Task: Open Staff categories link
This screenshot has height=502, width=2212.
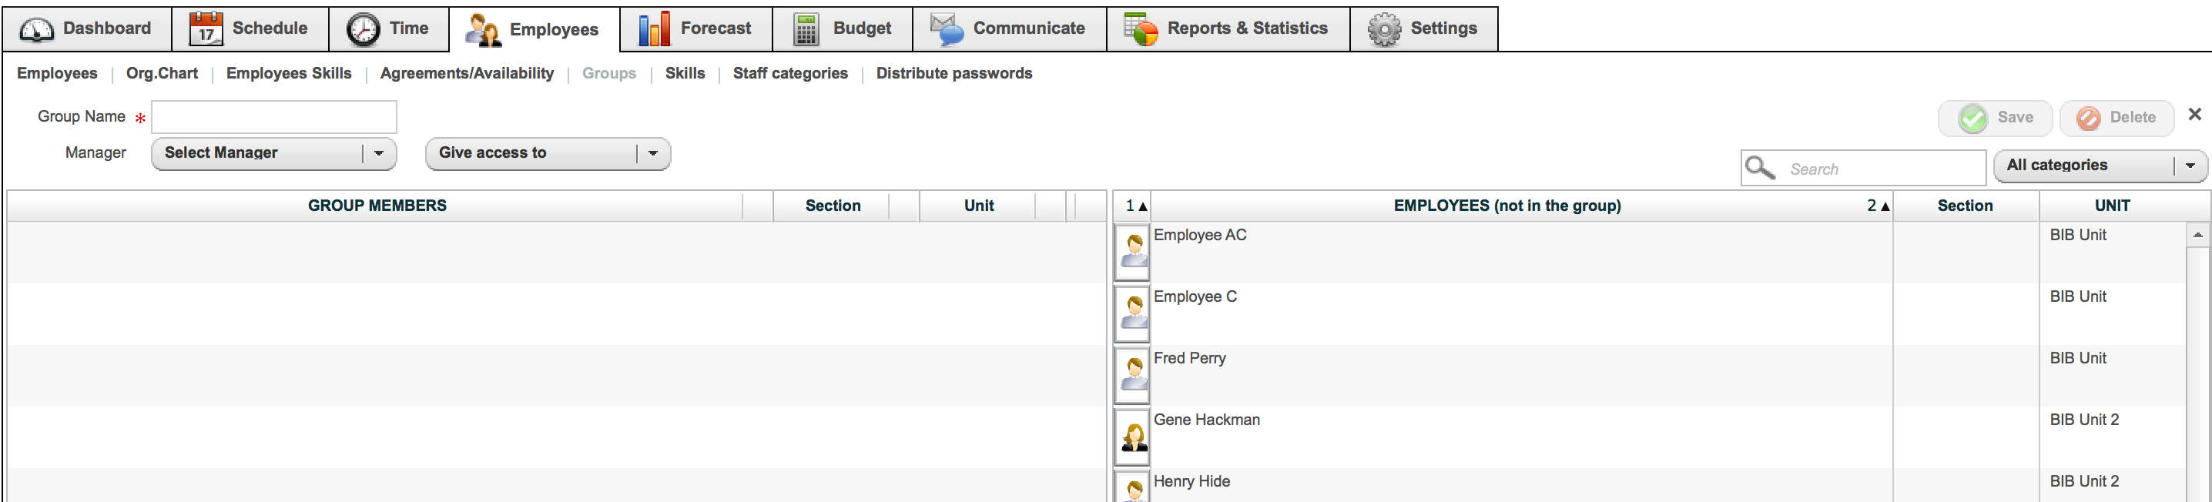Action: (790, 74)
